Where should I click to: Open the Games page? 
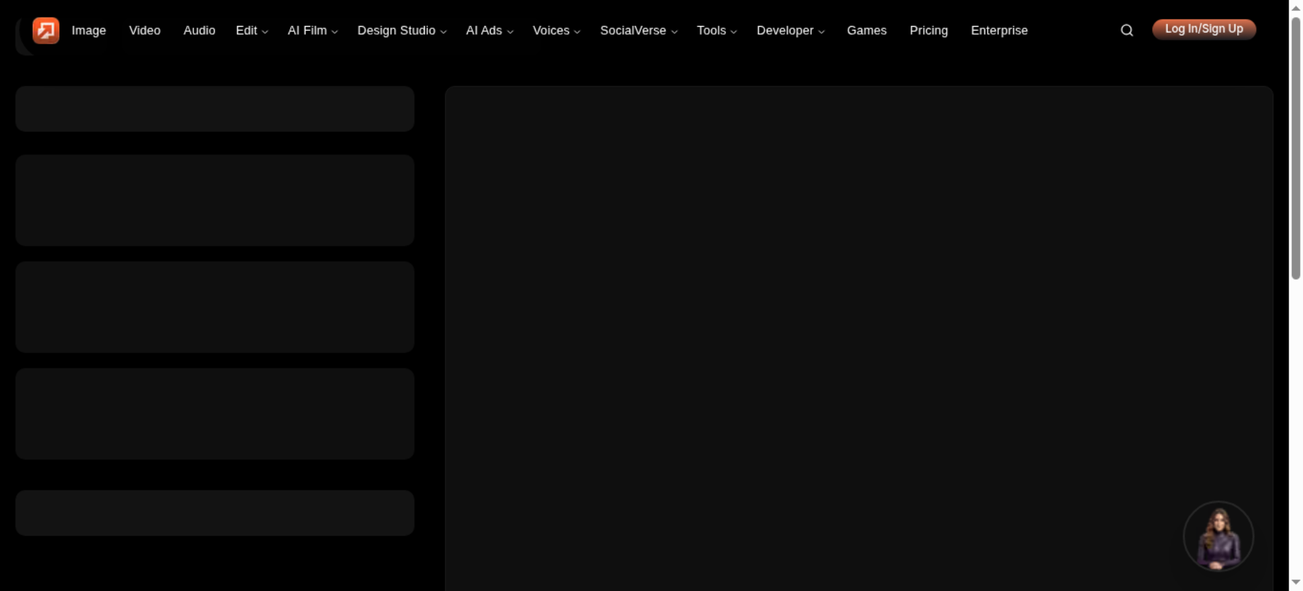click(866, 31)
